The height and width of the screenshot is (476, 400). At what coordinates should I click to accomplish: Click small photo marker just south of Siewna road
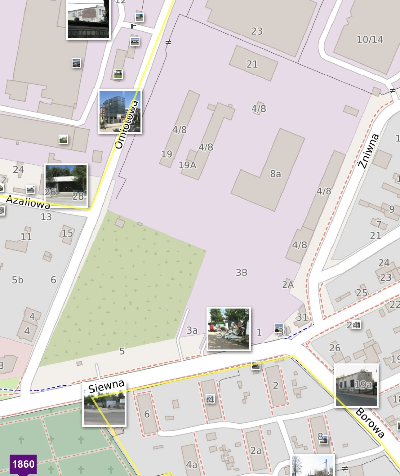coord(256,365)
